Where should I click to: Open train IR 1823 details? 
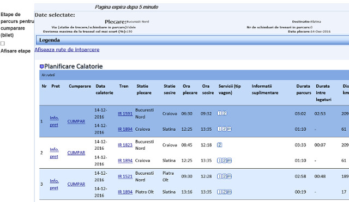125,145
